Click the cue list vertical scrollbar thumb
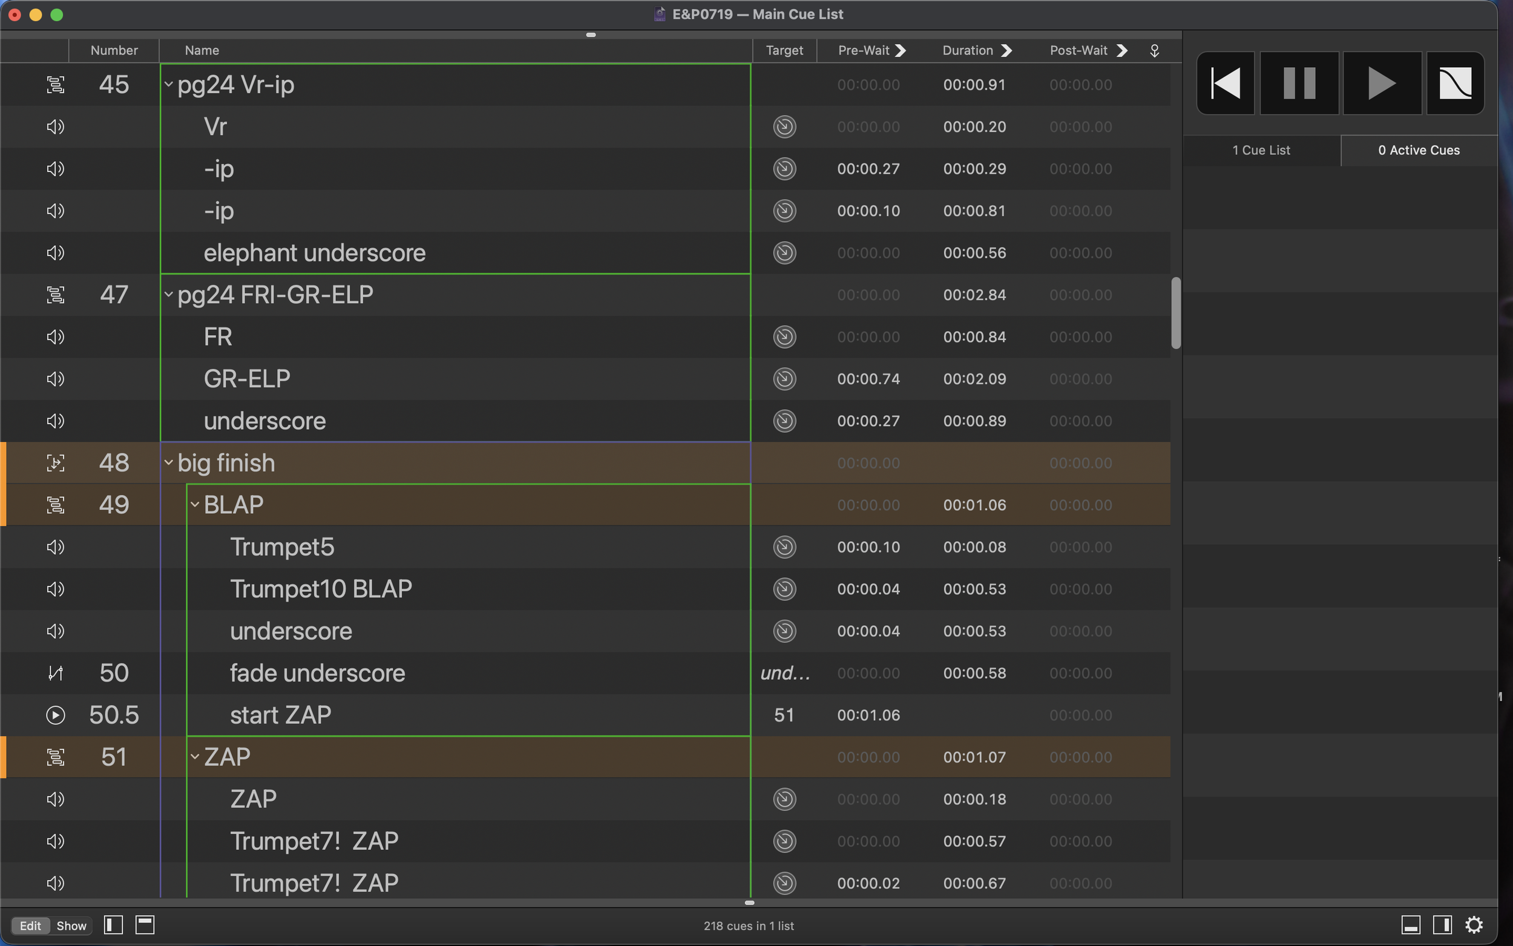The image size is (1513, 946). [1176, 313]
